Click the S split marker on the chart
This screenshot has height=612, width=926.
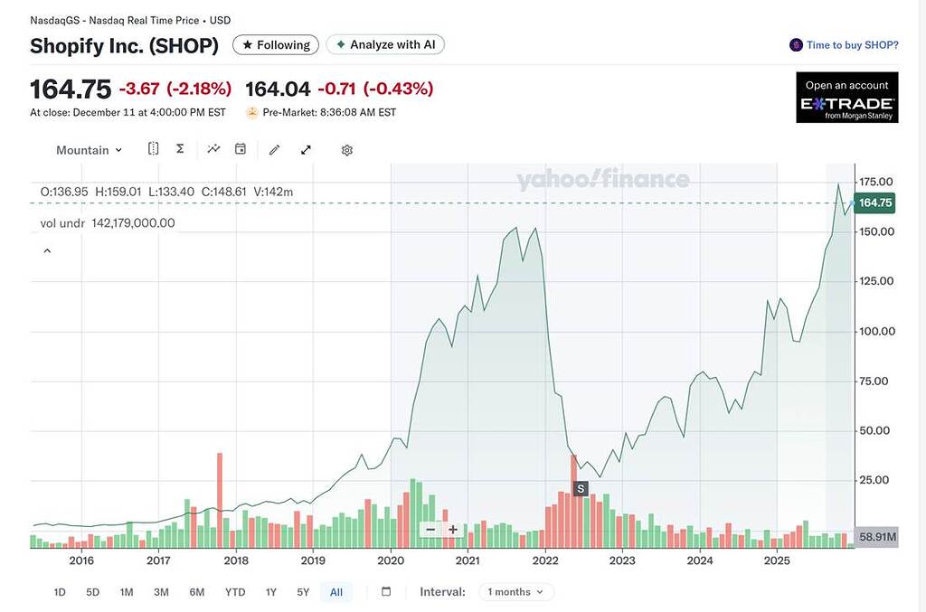point(580,488)
